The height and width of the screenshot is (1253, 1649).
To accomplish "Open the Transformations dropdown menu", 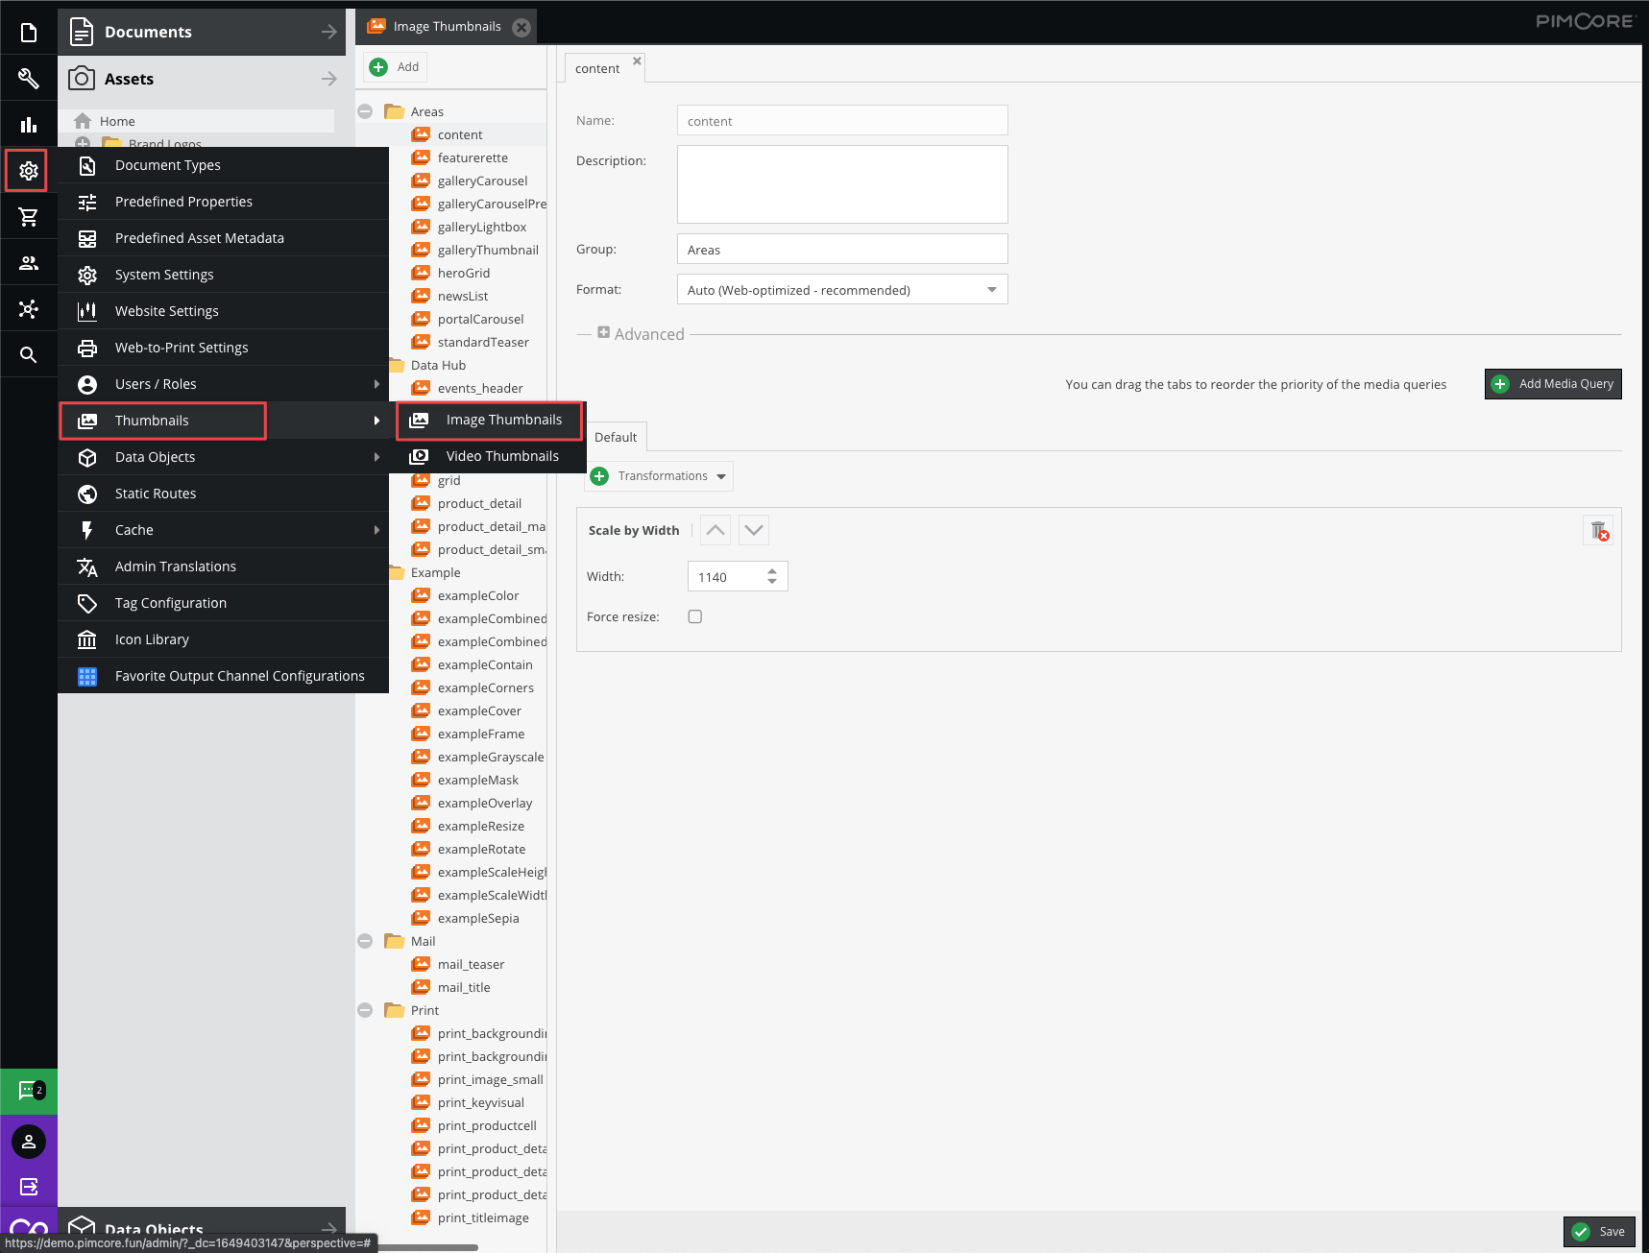I will pyautogui.click(x=661, y=476).
